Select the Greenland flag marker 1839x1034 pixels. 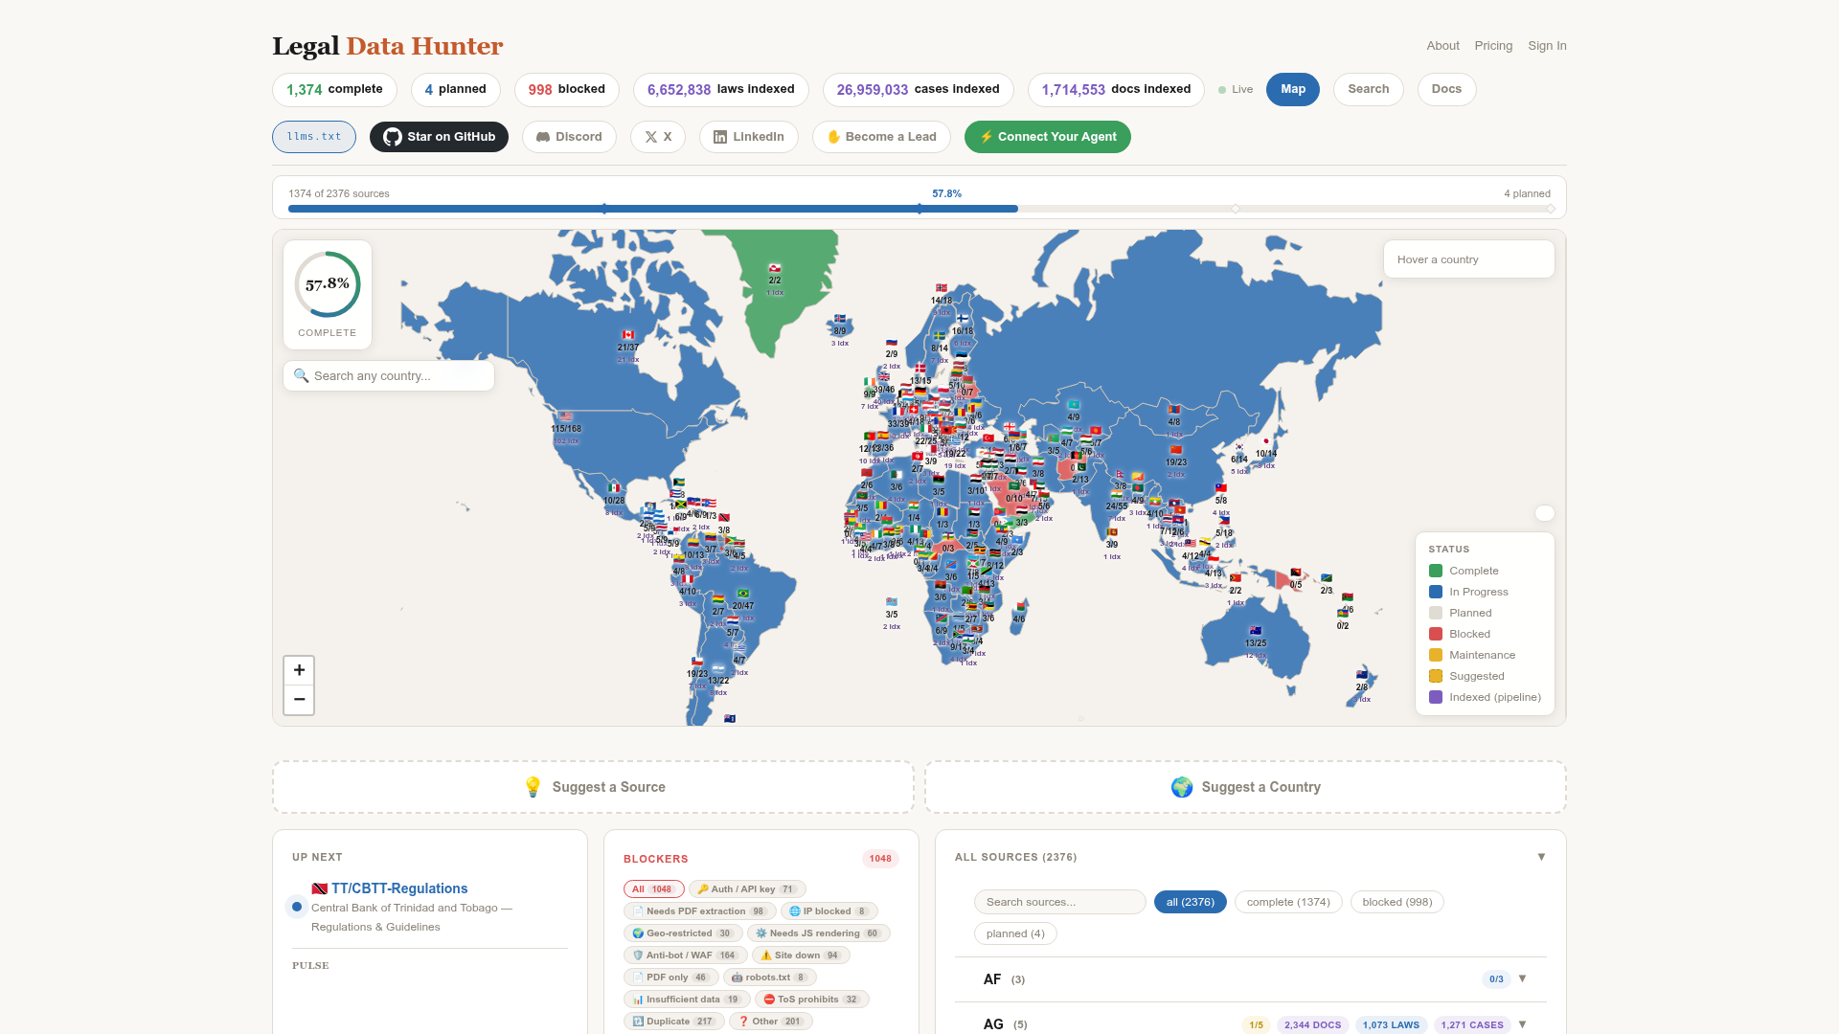(775, 268)
